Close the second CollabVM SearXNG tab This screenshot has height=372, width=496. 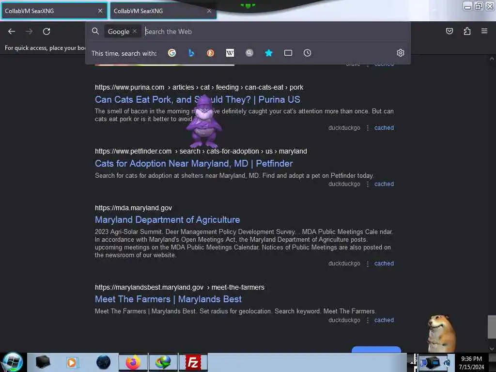click(x=209, y=11)
